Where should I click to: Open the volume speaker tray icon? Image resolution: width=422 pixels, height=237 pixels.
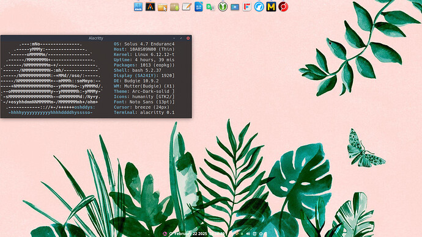pyautogui.click(x=248, y=234)
